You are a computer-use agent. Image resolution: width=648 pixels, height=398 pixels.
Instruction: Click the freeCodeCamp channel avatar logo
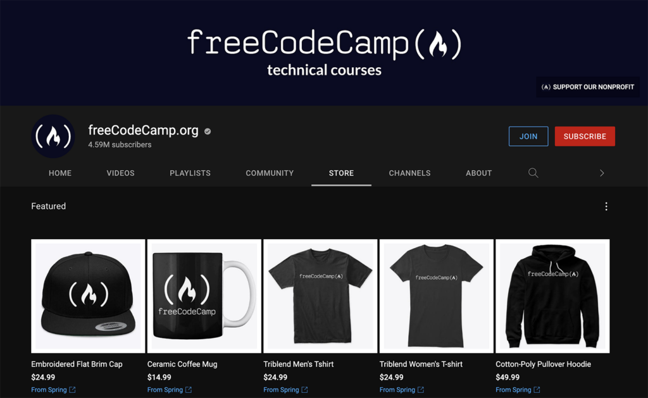coord(53,136)
